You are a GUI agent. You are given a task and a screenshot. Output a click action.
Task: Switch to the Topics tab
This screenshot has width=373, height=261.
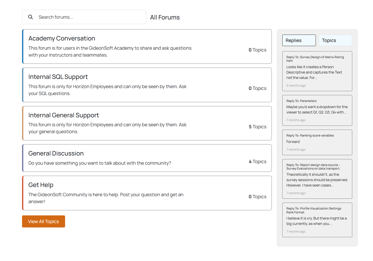tap(335, 40)
